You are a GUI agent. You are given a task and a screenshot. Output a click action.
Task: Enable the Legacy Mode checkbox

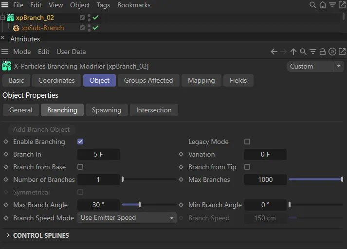coord(247,142)
